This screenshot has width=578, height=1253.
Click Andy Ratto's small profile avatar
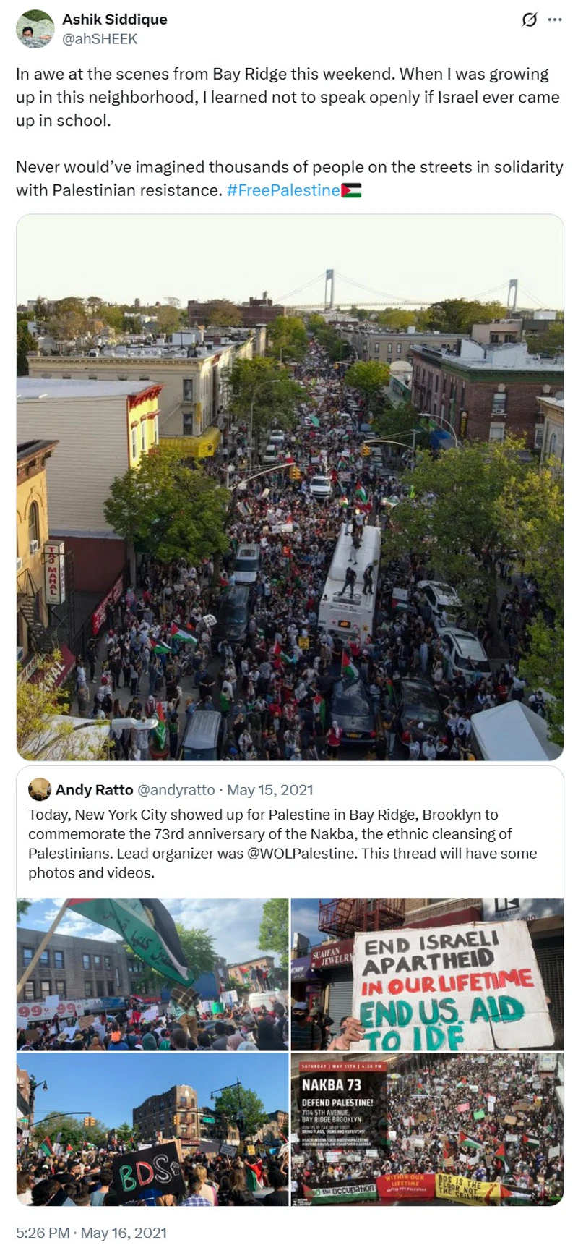(39, 789)
